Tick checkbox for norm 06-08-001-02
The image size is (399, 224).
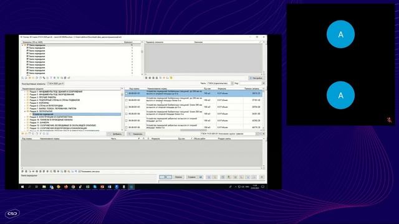click(126, 100)
